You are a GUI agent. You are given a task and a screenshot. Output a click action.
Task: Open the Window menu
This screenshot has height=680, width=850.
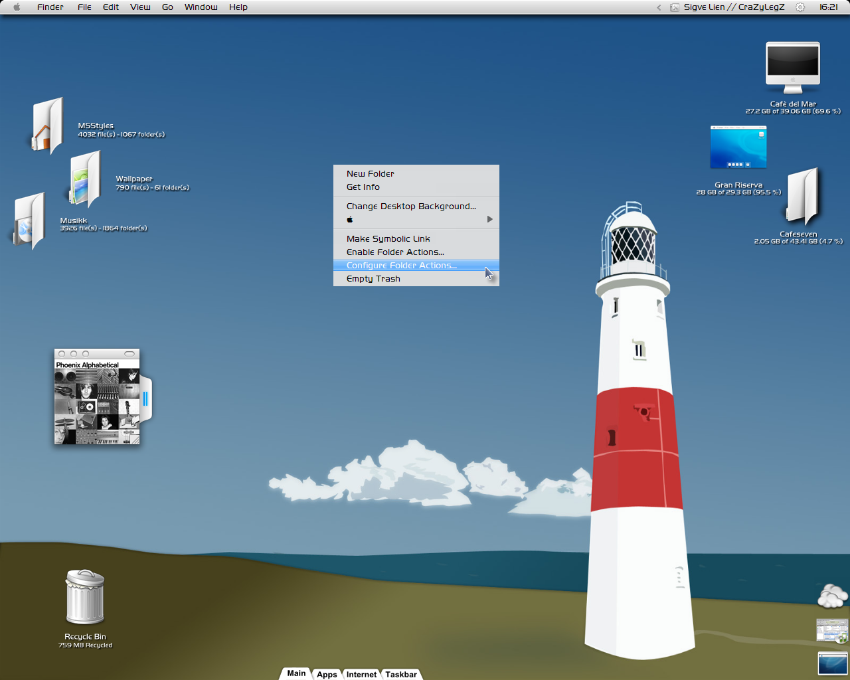[201, 7]
